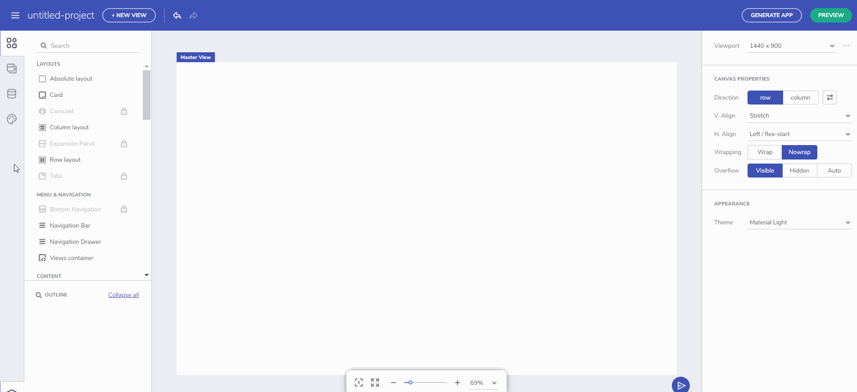This screenshot has height=392, width=857.
Task: Select the Tabs layout item
Action: coord(56,176)
